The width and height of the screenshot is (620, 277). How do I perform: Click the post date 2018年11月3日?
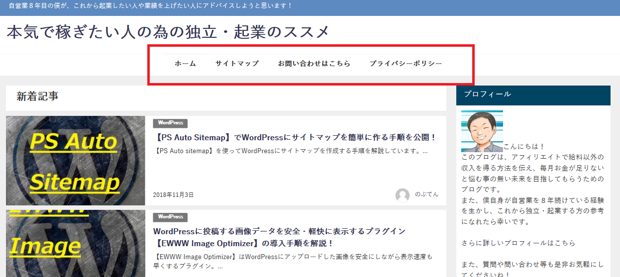173,195
